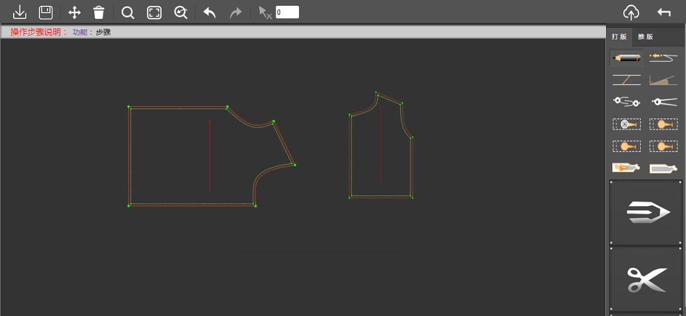Click the magnifier zoom icon

point(128,13)
